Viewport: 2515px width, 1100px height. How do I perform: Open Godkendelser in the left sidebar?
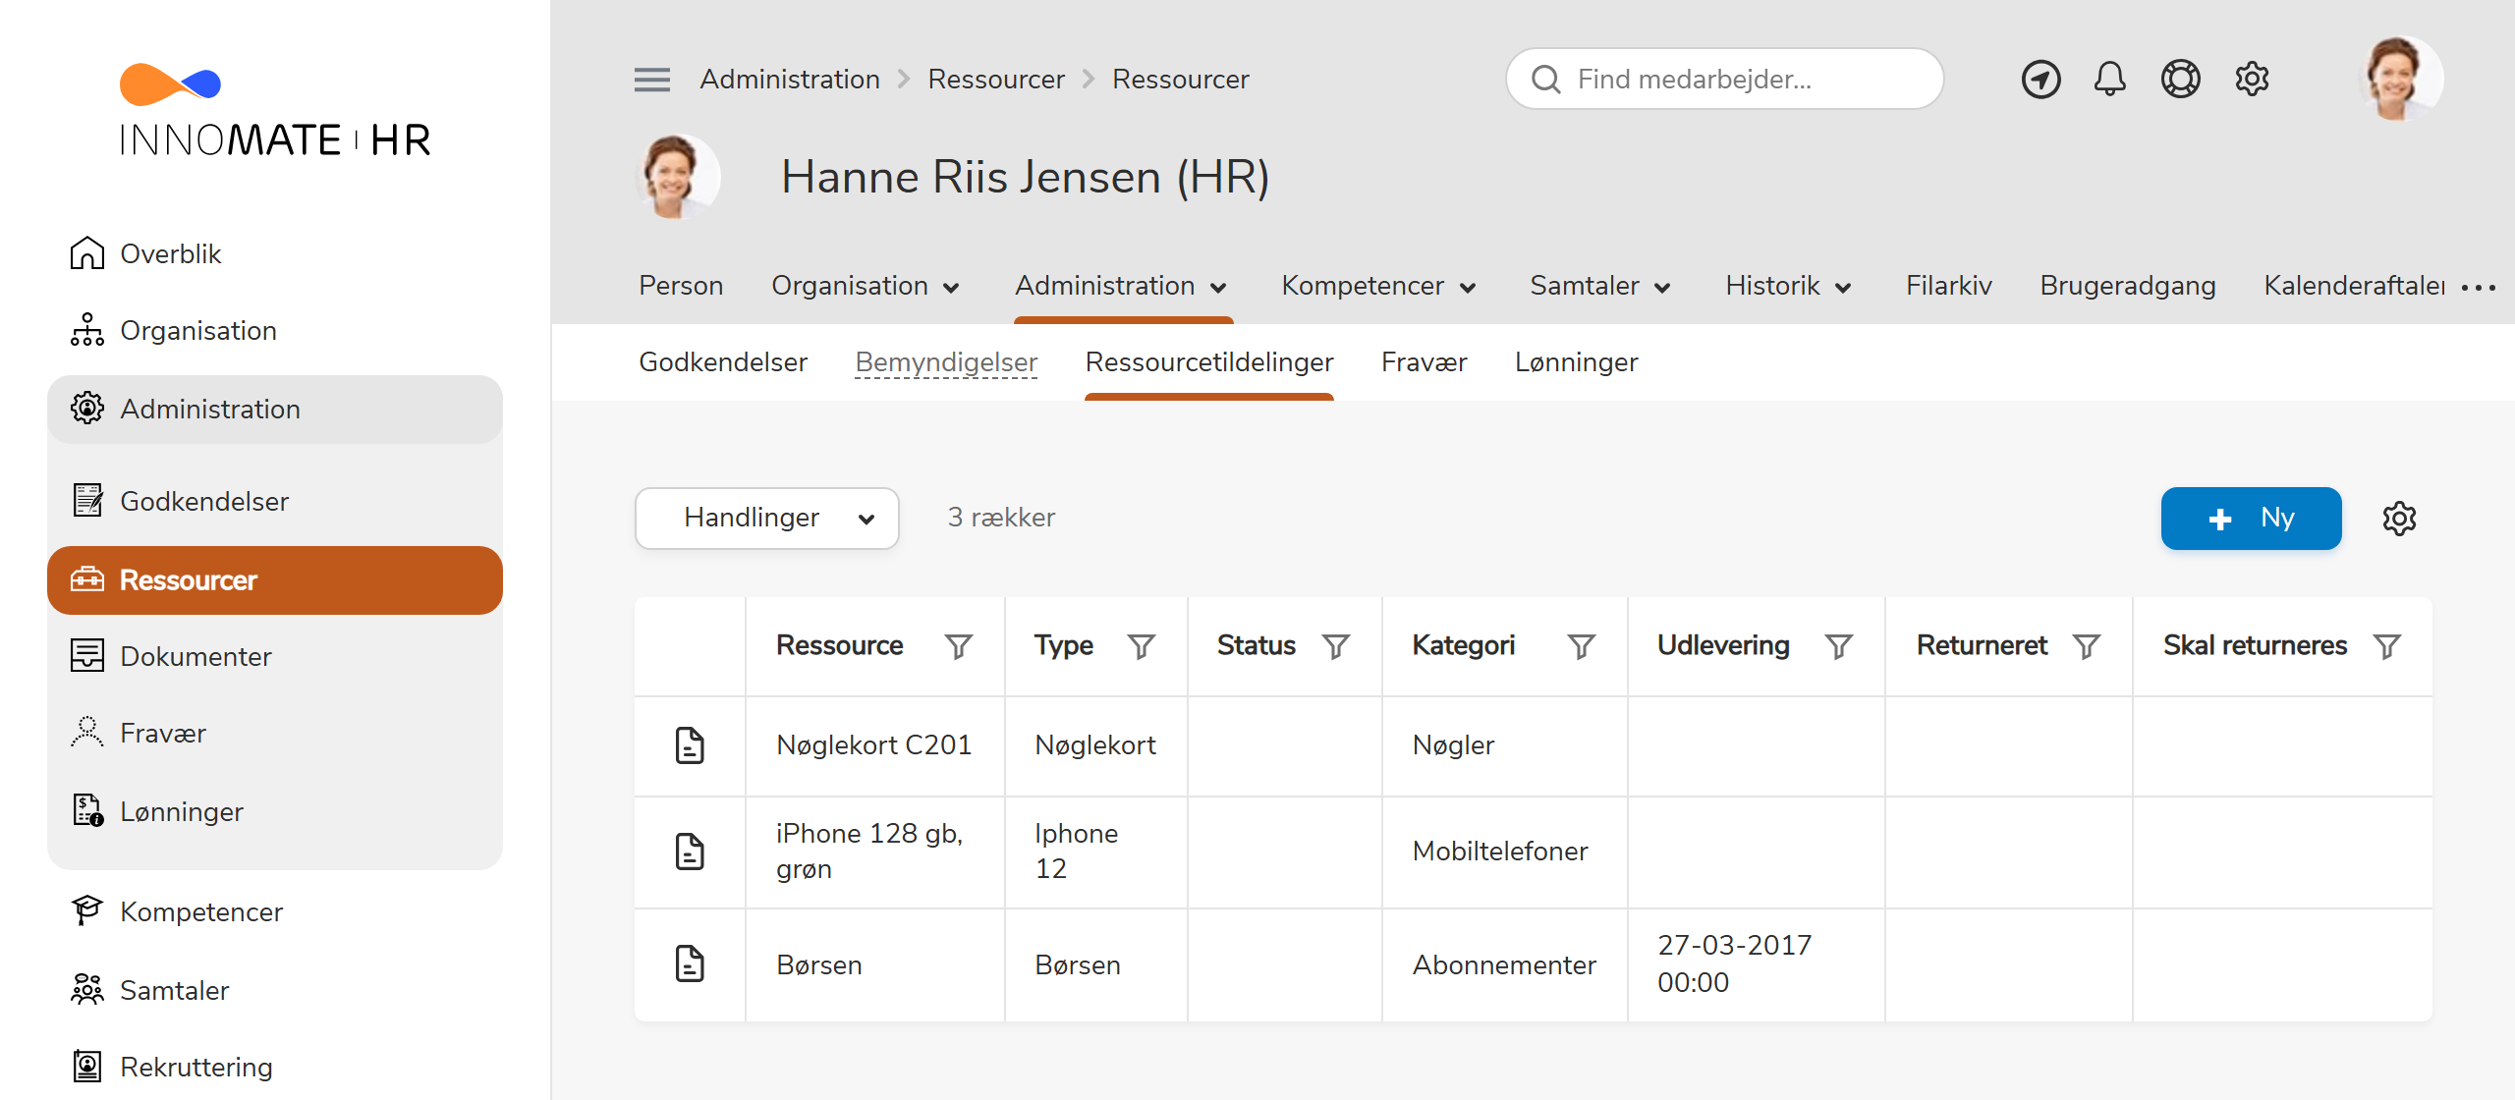[x=275, y=501]
